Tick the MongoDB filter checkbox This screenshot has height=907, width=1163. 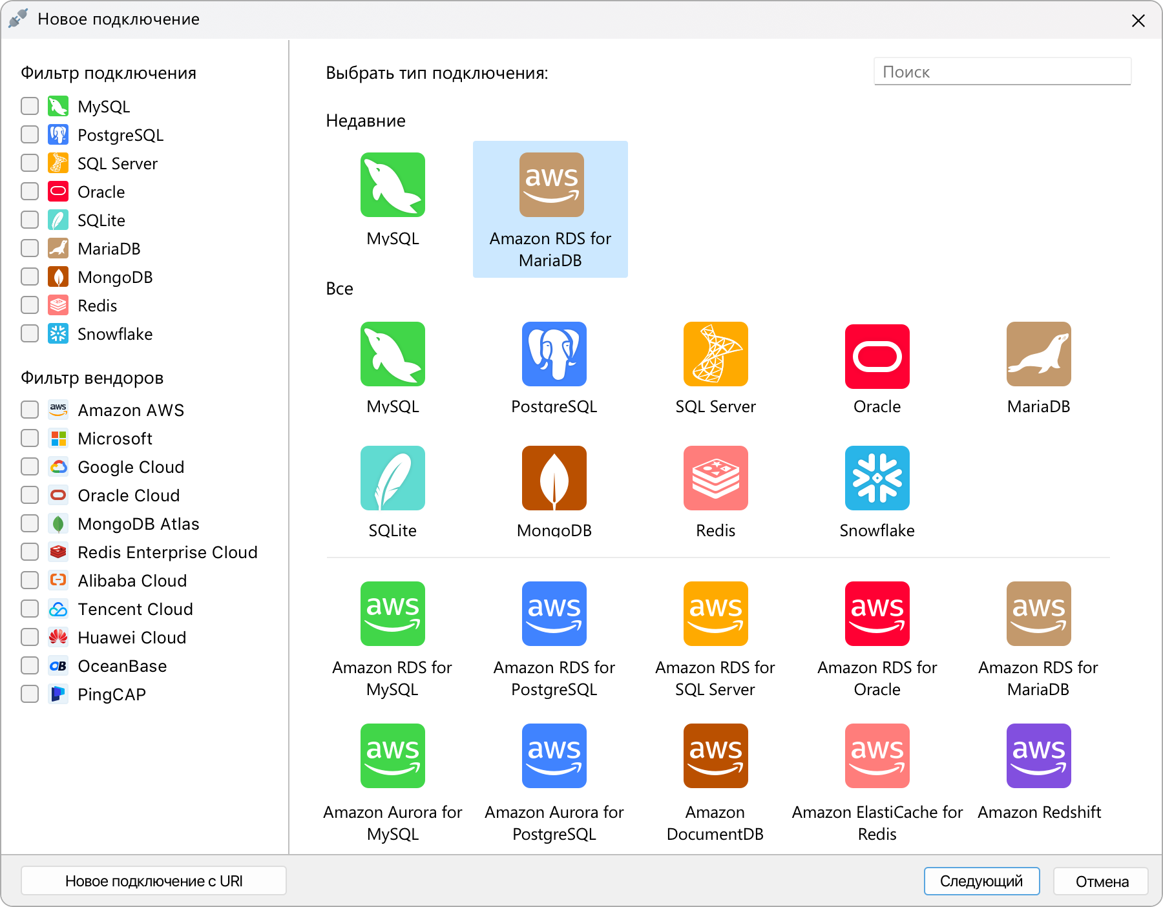[30, 276]
